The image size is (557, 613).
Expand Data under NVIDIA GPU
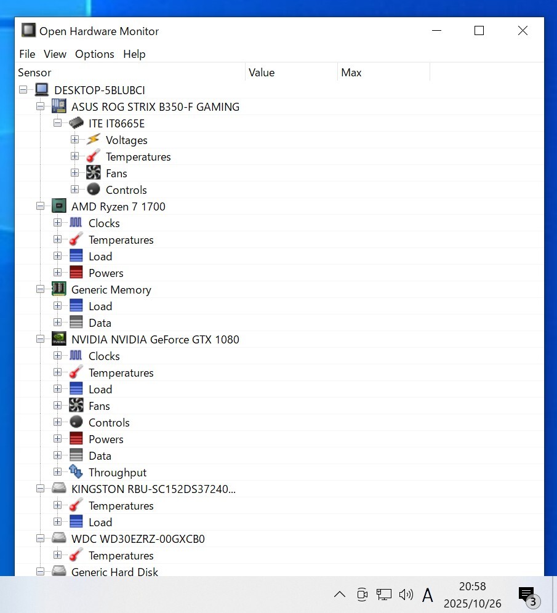tap(57, 455)
